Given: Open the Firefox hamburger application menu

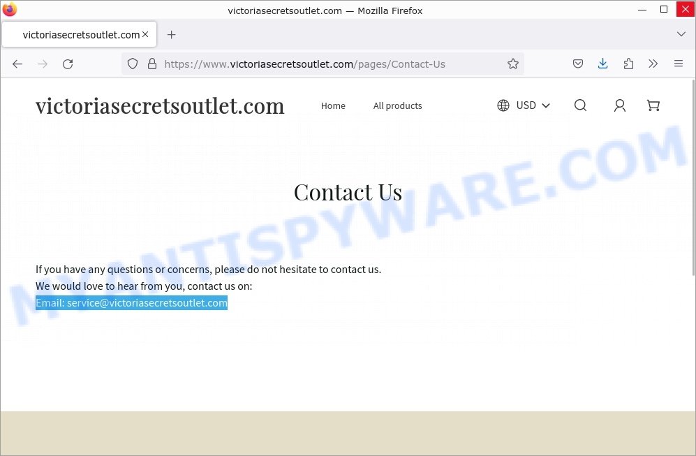Looking at the screenshot, I should pos(679,64).
